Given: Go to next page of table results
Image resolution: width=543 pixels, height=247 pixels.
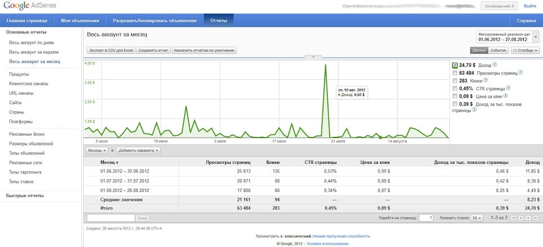Looking at the screenshot, I should tap(528, 217).
